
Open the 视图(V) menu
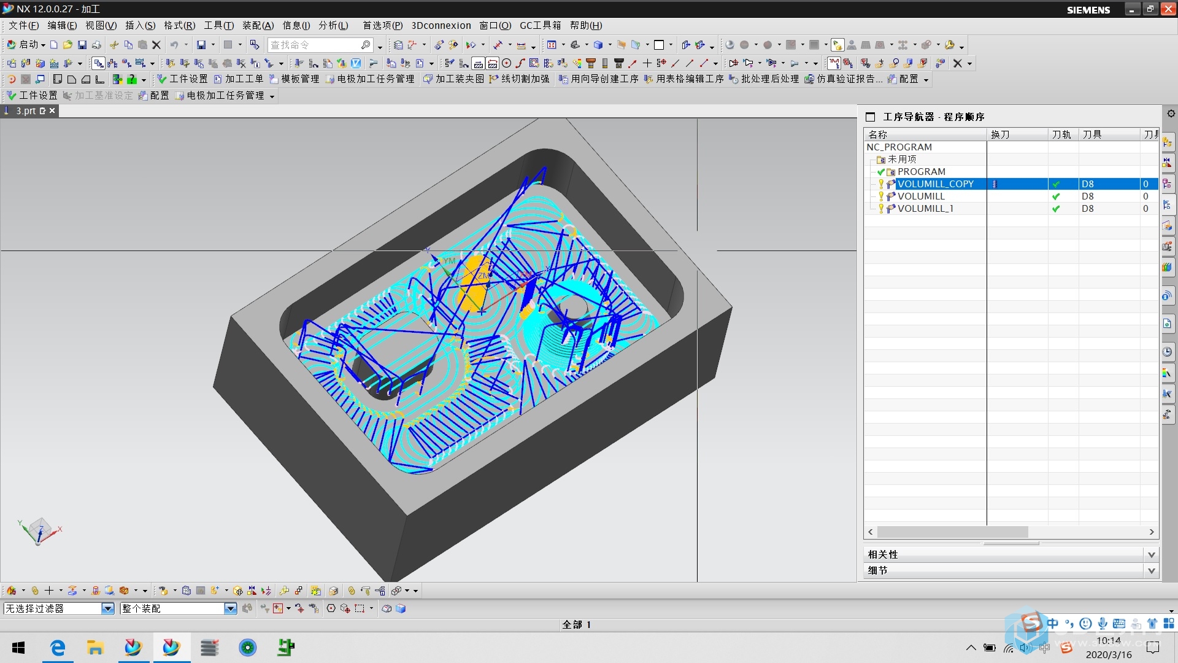click(101, 25)
